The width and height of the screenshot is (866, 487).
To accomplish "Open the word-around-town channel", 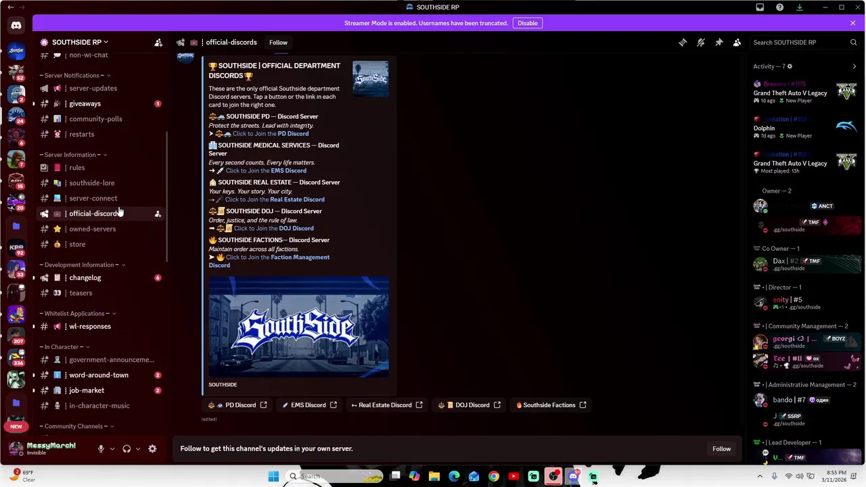I will tap(99, 375).
